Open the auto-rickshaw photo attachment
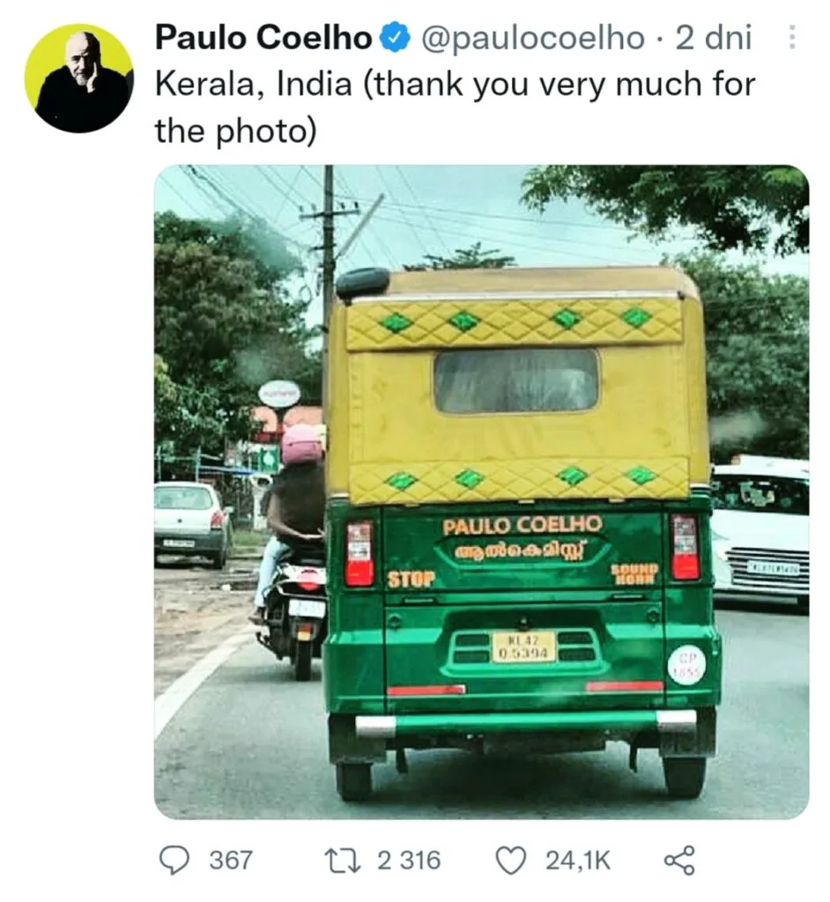Image resolution: width=830 pixels, height=902 pixels. [481, 492]
